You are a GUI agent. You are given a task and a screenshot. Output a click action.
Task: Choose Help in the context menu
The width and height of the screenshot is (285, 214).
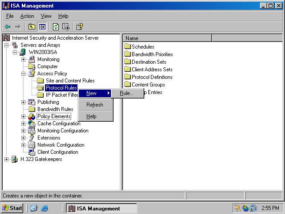[95, 116]
